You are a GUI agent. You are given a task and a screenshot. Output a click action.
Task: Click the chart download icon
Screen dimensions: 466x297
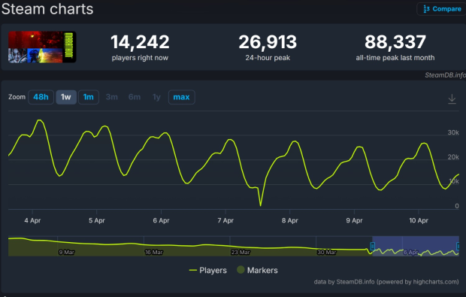[452, 98]
